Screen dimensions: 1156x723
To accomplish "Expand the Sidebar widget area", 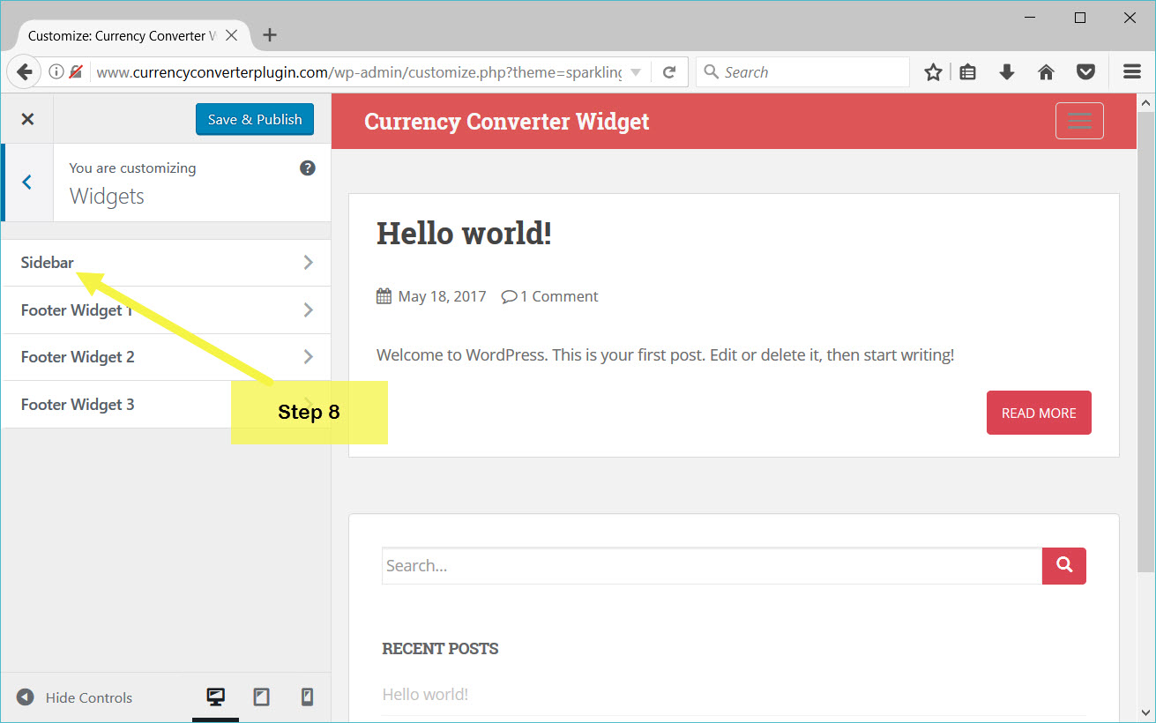I will pyautogui.click(x=166, y=262).
